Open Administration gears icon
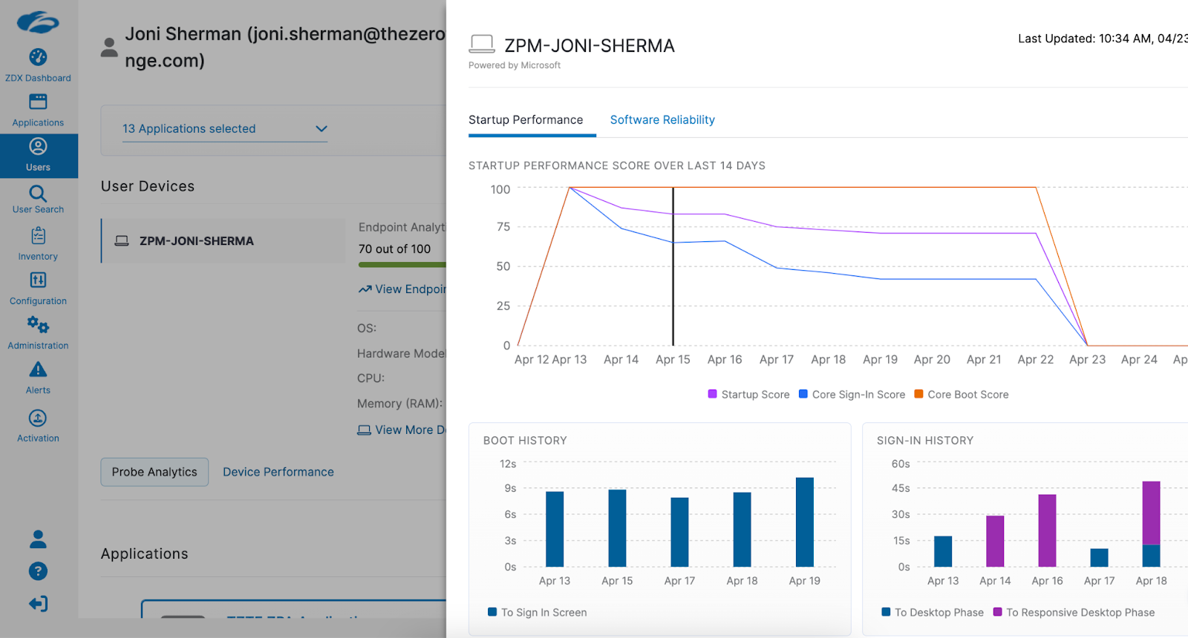 click(38, 325)
